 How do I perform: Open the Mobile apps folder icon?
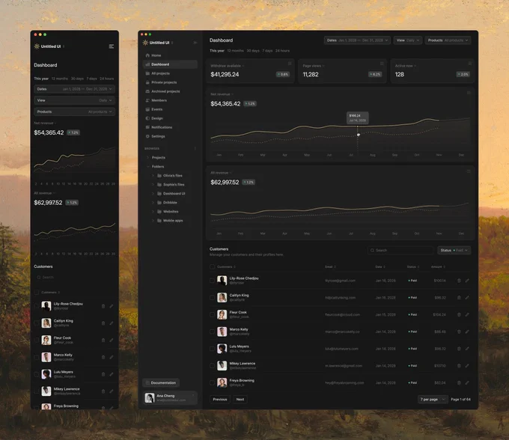coord(159,221)
